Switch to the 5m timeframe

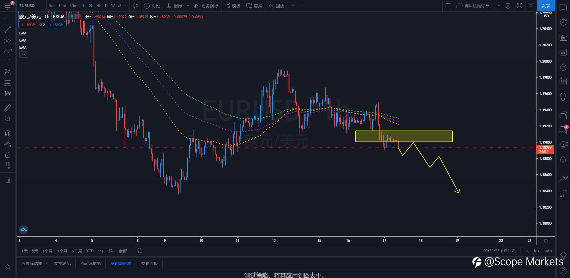tap(52, 6)
